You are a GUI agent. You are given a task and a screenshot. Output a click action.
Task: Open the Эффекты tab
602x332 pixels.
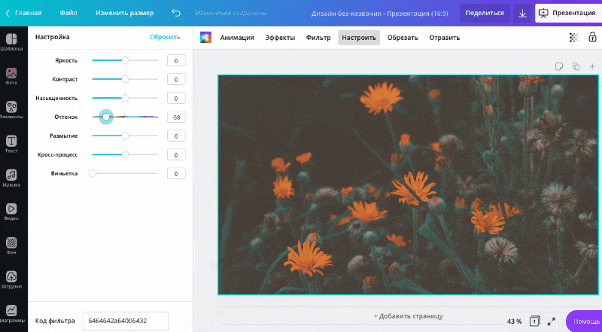coord(280,38)
